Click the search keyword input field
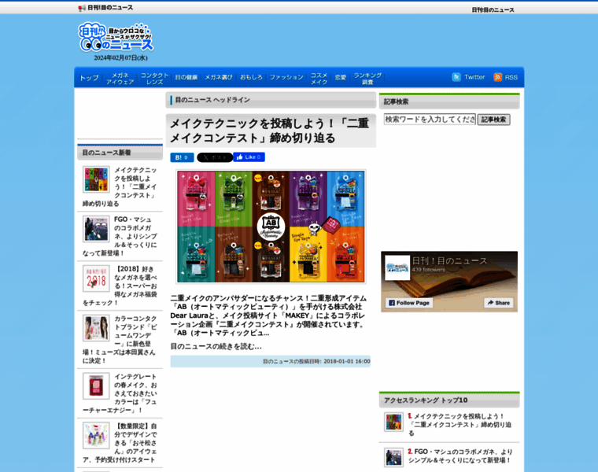 (430, 120)
